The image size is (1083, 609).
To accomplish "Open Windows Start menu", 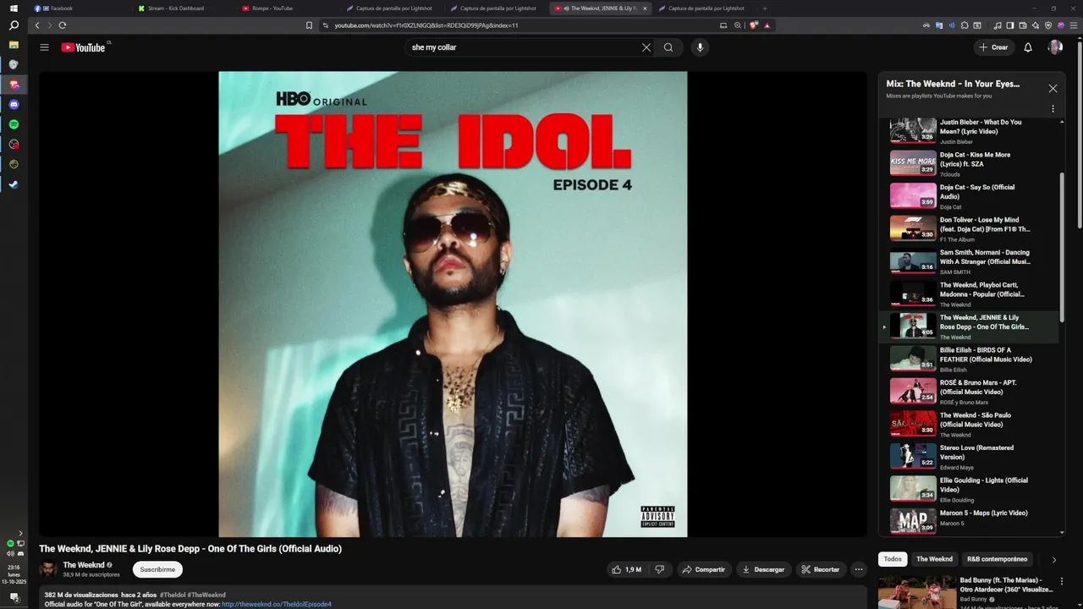I will coord(14,8).
